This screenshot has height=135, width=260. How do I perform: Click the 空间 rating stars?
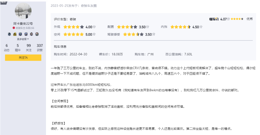click(x=73, y=34)
